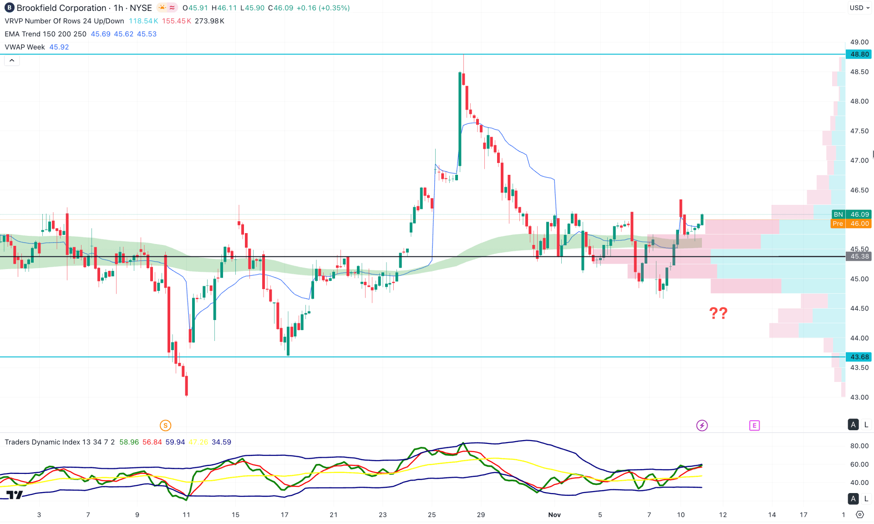Viewport: 874px width, 524px height.
Task: Click the orange Pre 46.00 price label
Action: click(x=850, y=224)
